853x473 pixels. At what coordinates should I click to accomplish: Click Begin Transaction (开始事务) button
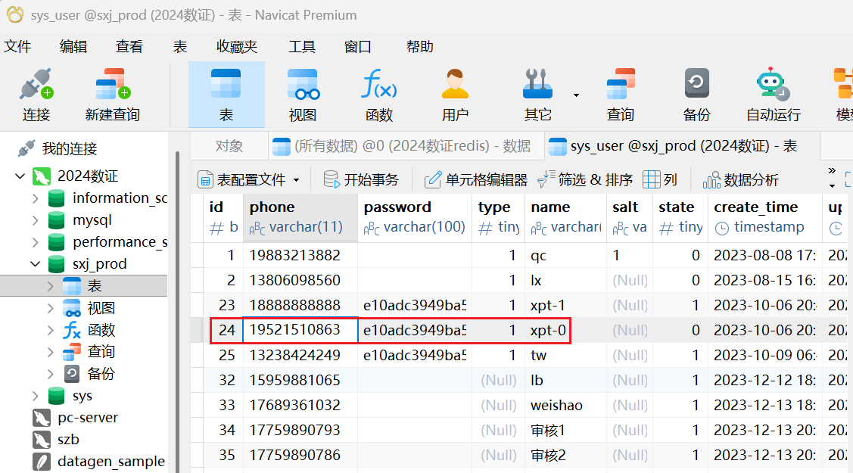point(362,179)
